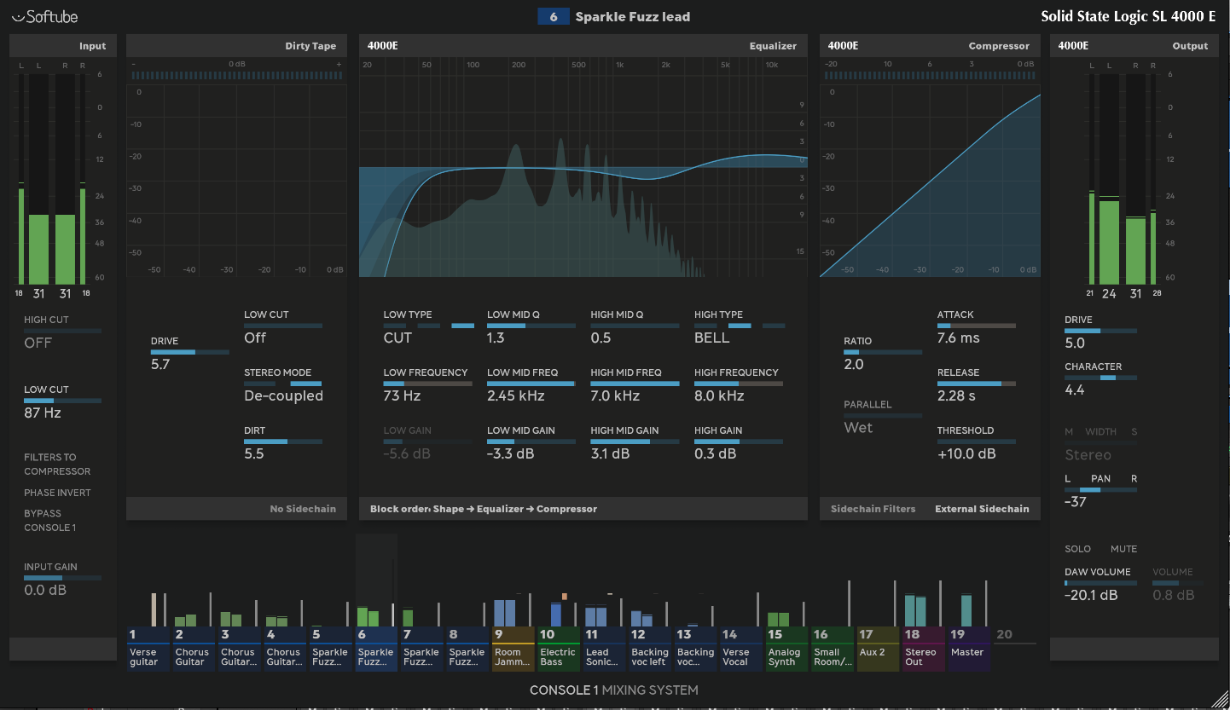Adjust the compressor Threshold slider

coord(977,442)
